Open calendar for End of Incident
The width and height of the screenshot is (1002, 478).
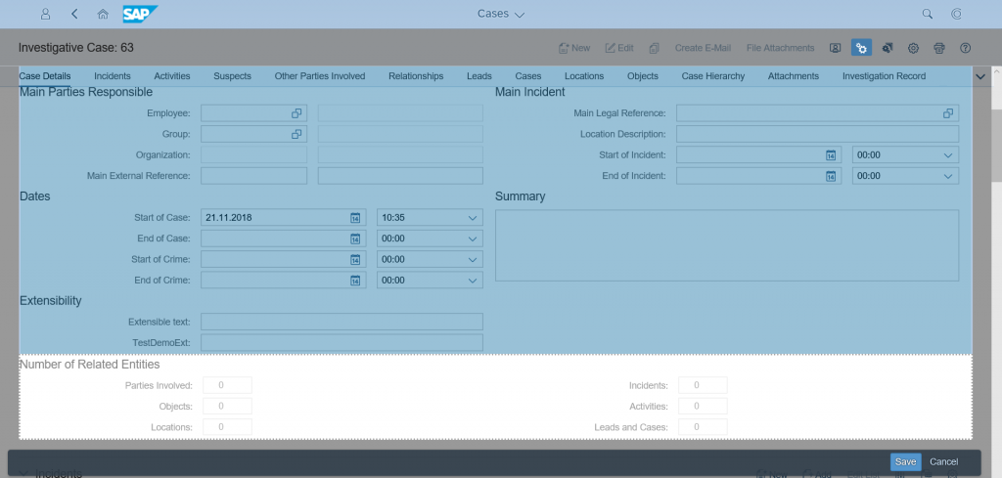coord(830,176)
